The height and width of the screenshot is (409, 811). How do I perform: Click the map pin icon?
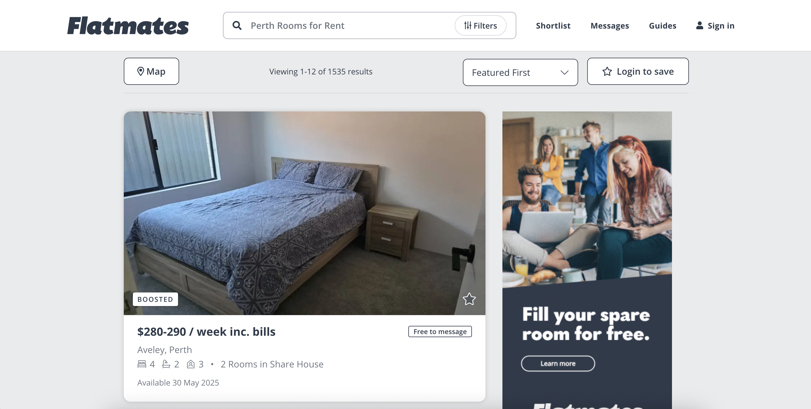[141, 71]
